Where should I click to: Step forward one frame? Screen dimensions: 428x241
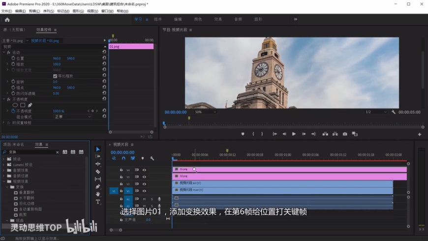point(304,134)
